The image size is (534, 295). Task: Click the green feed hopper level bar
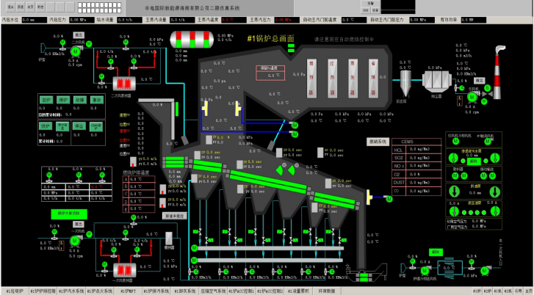point(178,109)
